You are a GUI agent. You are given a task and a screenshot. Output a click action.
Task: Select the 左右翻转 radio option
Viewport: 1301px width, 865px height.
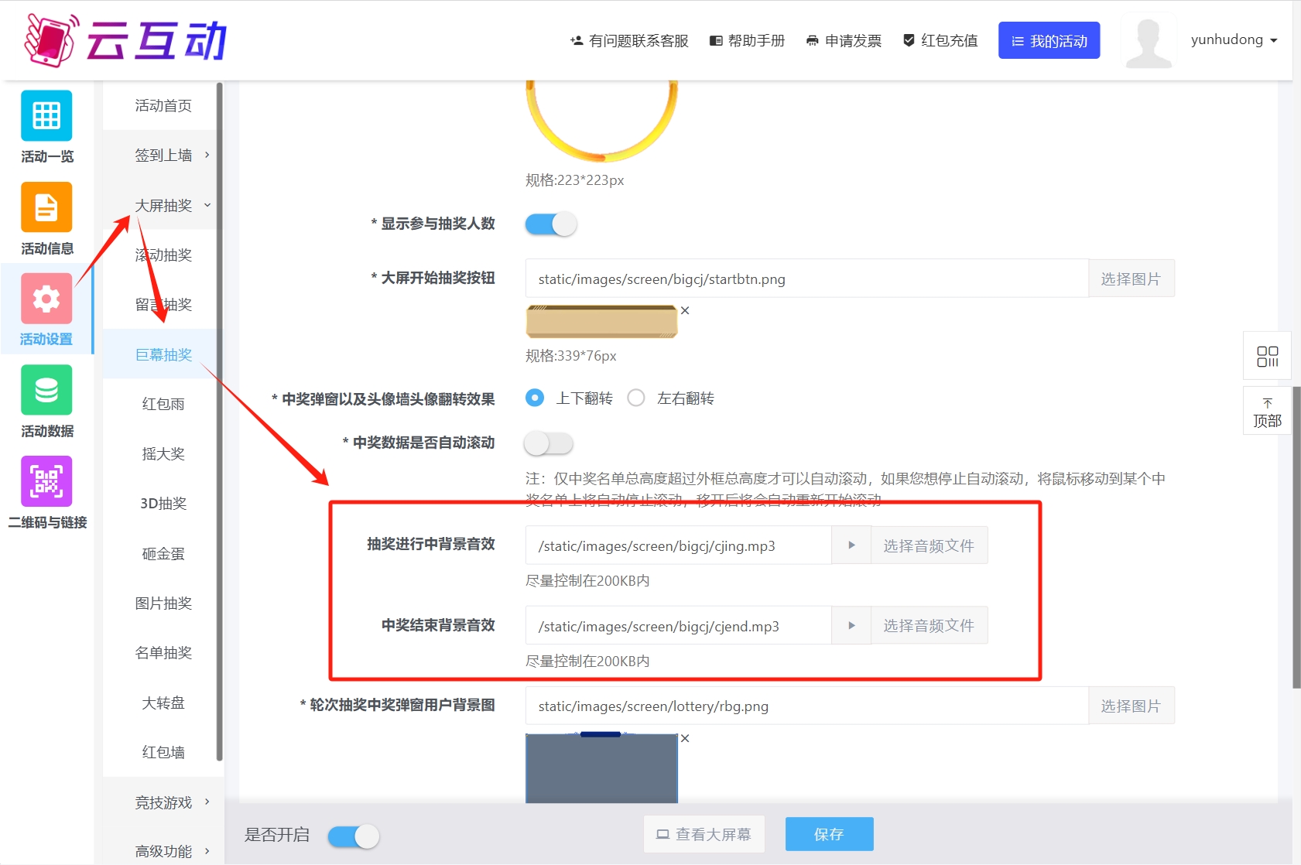tap(636, 398)
